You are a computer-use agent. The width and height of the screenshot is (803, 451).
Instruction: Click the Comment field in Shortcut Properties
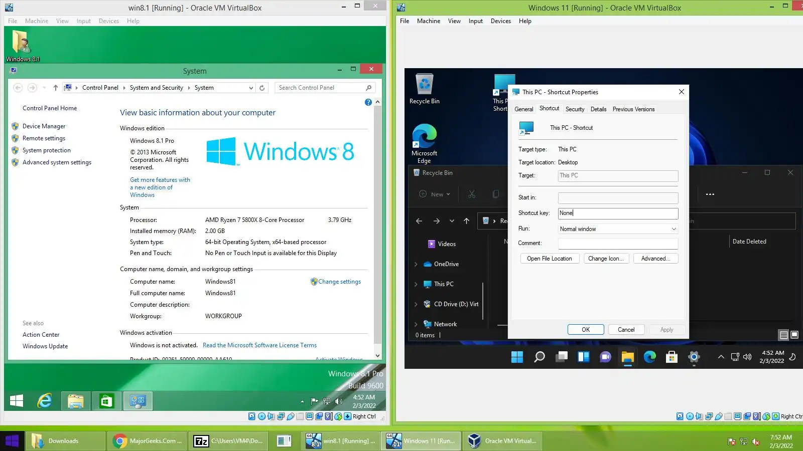pyautogui.click(x=618, y=244)
